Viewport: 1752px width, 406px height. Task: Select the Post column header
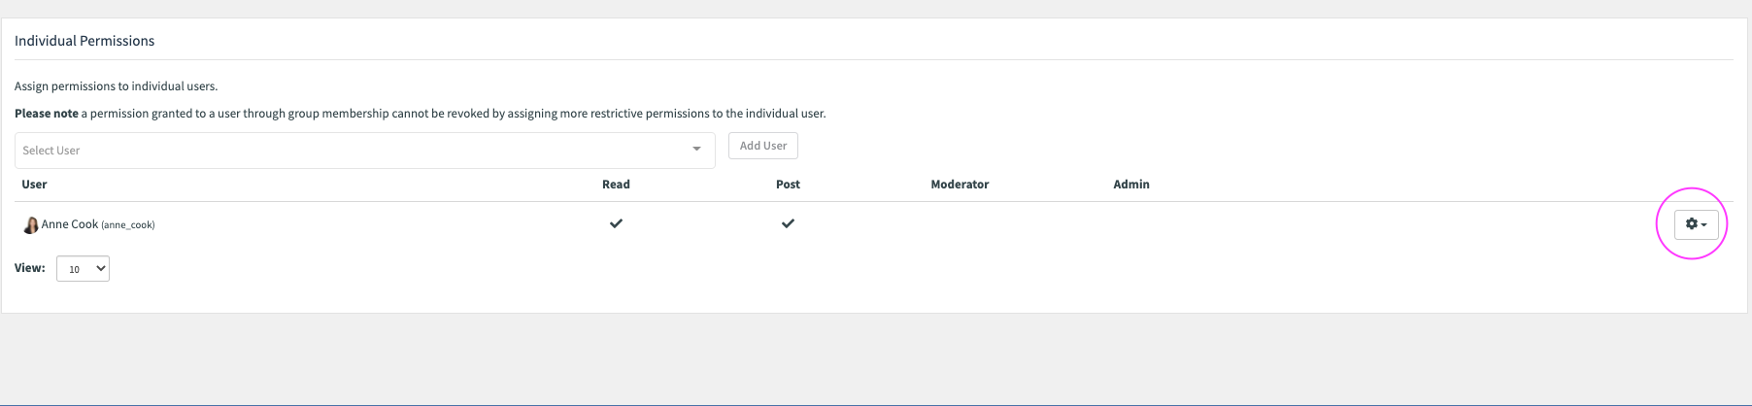tap(788, 185)
